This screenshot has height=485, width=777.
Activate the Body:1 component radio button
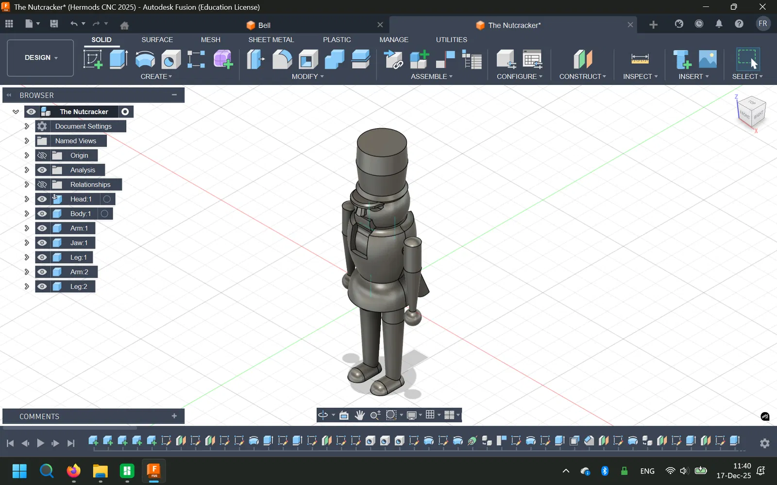[x=104, y=214]
